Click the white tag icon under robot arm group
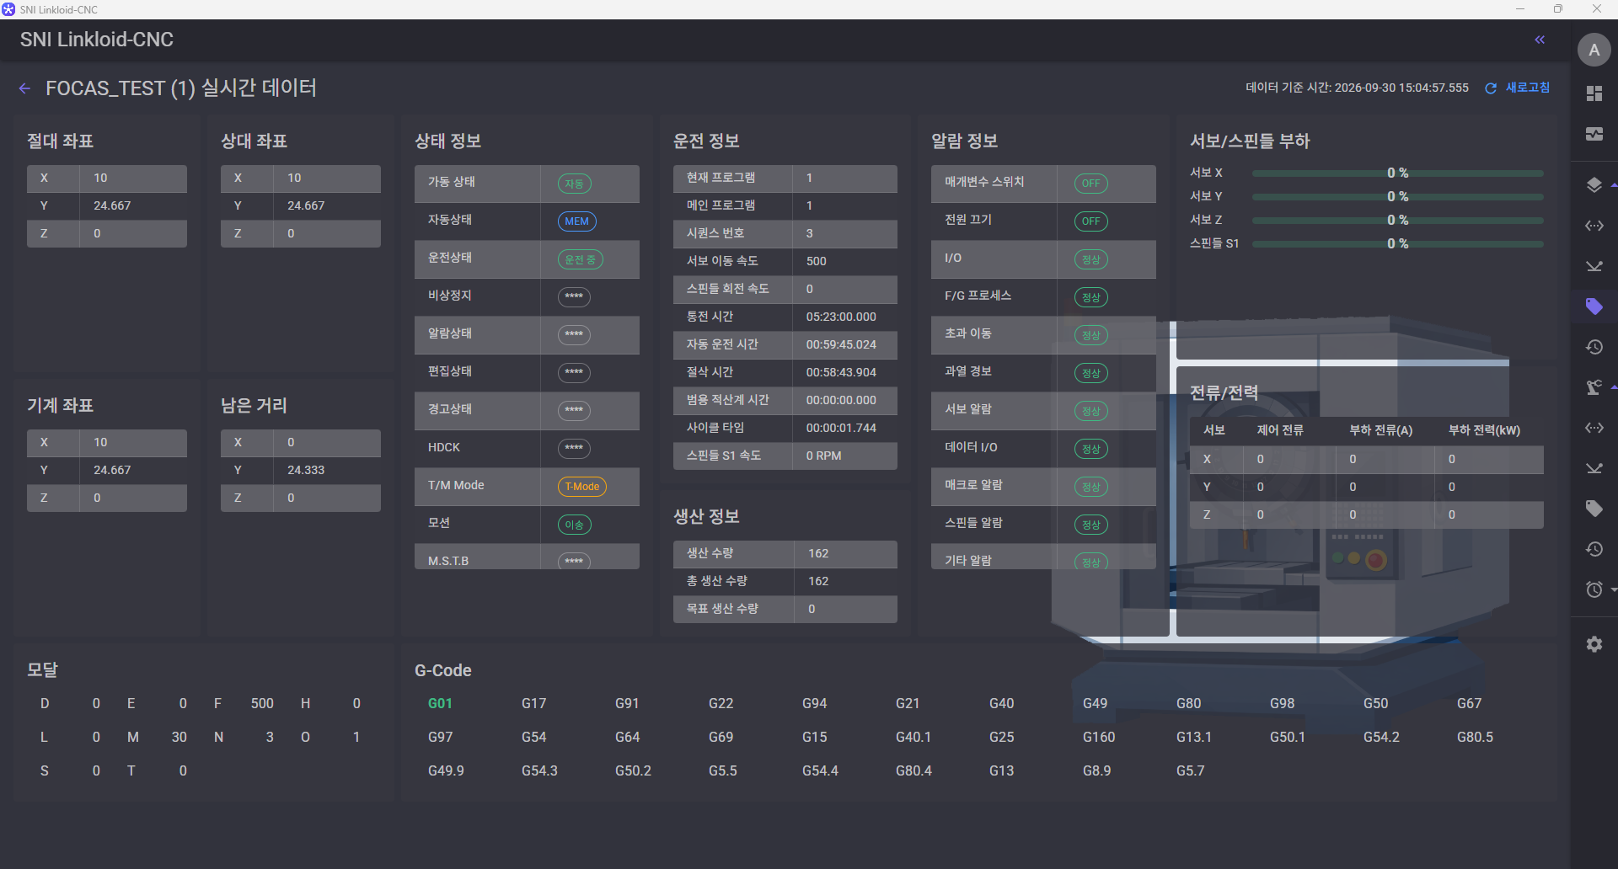Image resolution: width=1618 pixels, height=869 pixels. tap(1594, 509)
